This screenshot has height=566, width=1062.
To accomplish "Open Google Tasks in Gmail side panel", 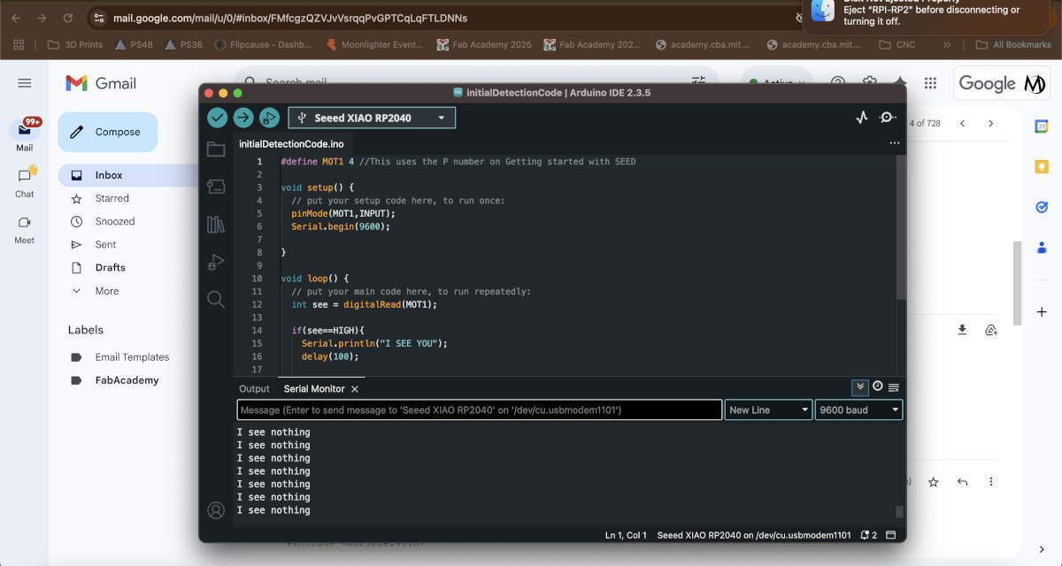I will [x=1042, y=208].
